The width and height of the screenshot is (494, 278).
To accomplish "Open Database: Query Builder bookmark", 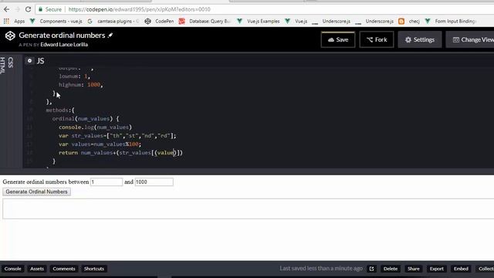I will click(x=205, y=21).
